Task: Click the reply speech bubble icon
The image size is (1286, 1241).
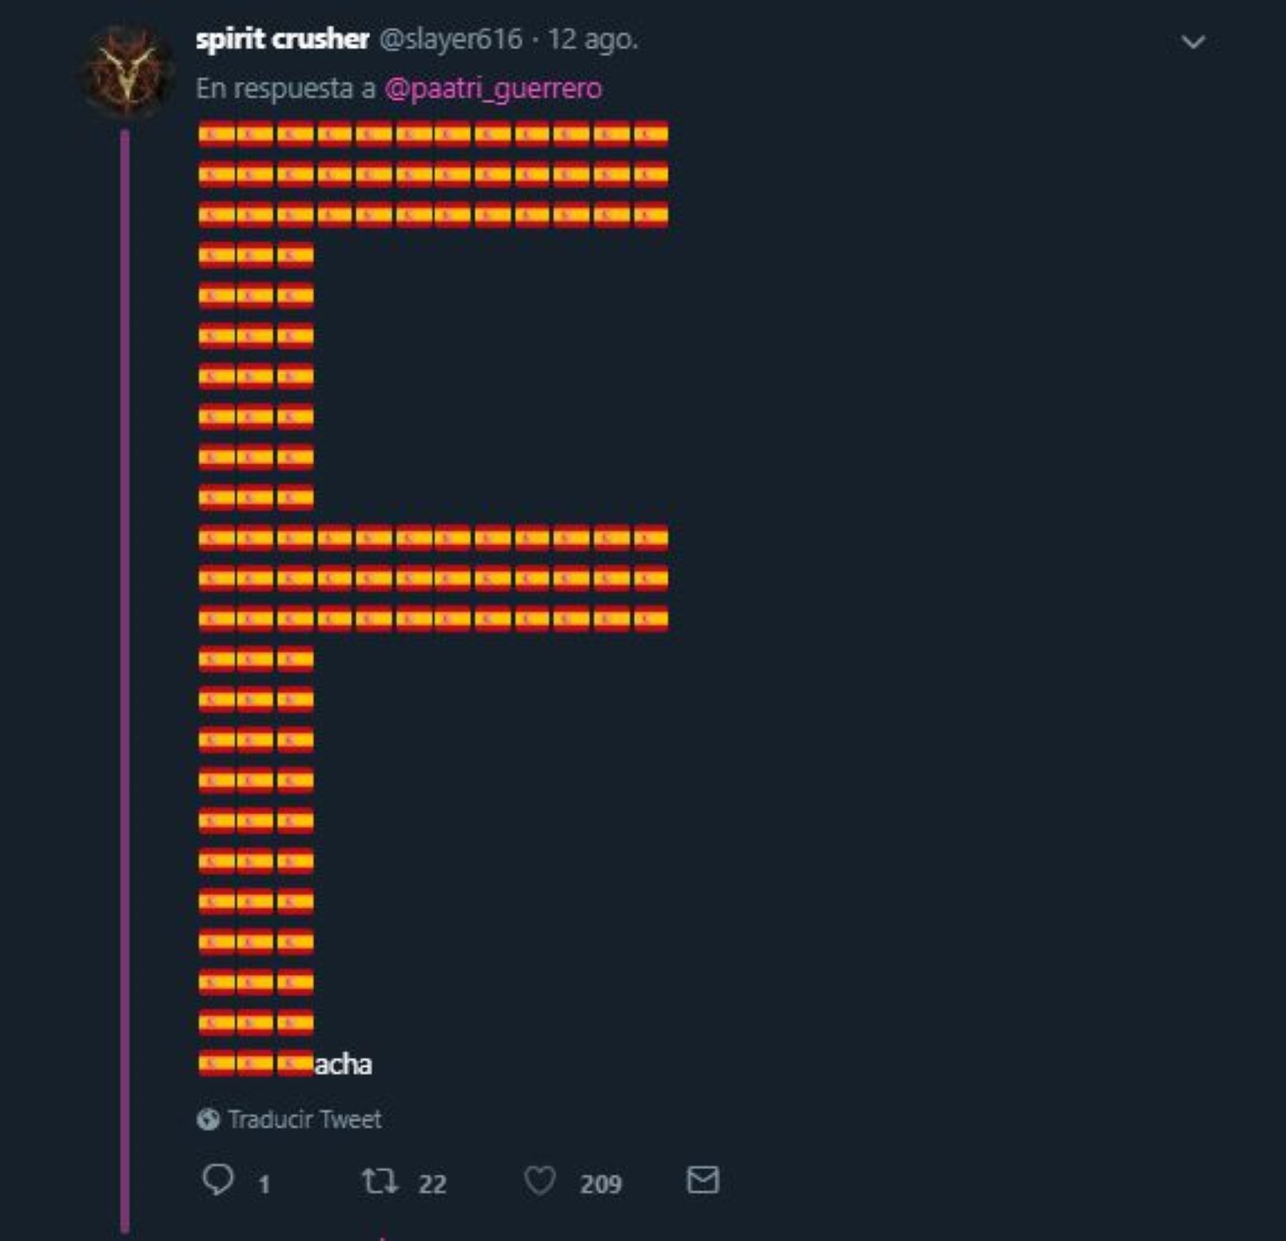Action: [x=218, y=1179]
